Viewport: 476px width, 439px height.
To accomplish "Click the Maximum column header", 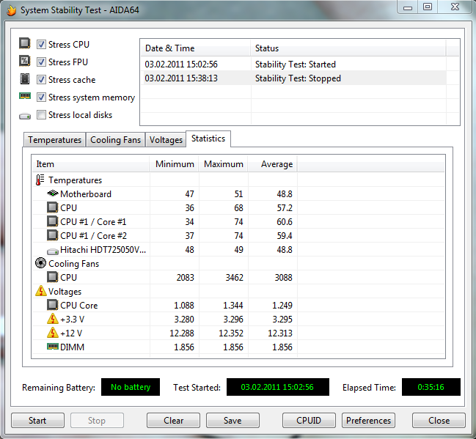I will [x=224, y=164].
